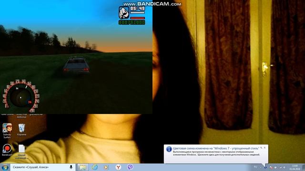The image size is (305, 171).
Task: Click the "Цветовая схема изменена" balloon title
Action: [216, 148]
